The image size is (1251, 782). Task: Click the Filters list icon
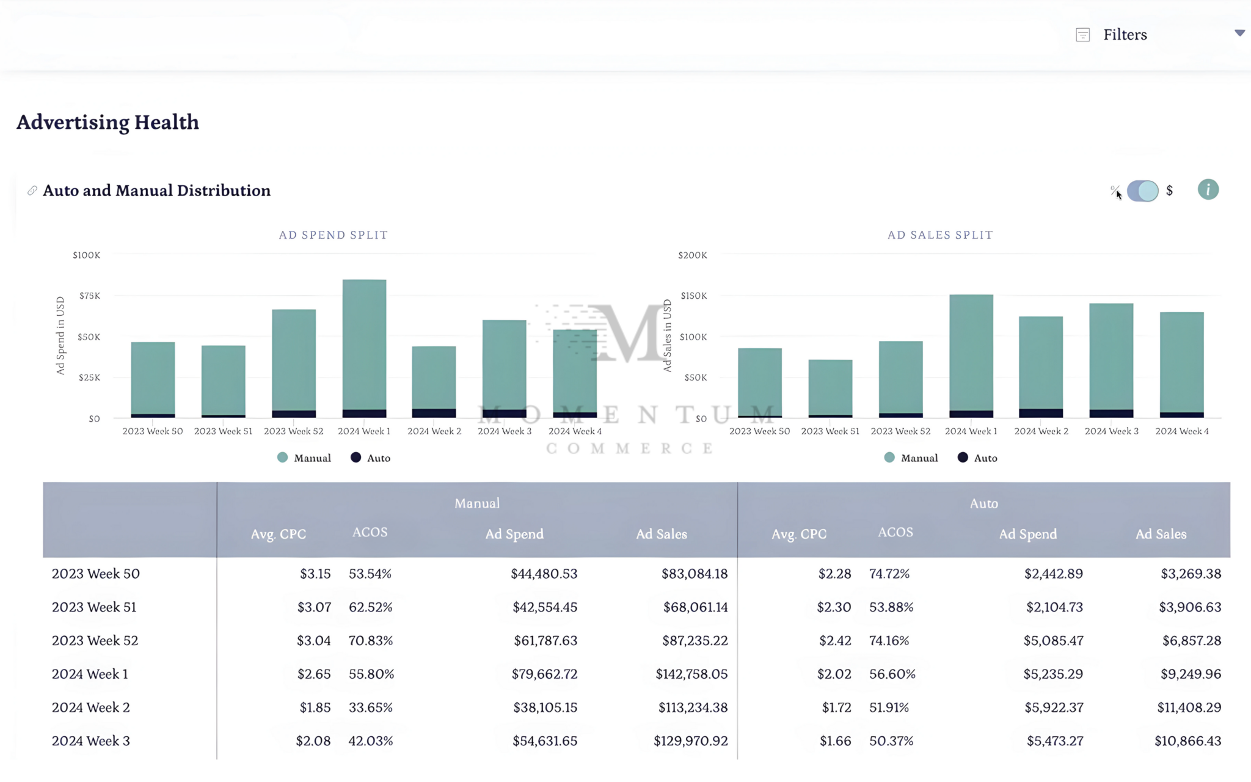[1082, 35]
